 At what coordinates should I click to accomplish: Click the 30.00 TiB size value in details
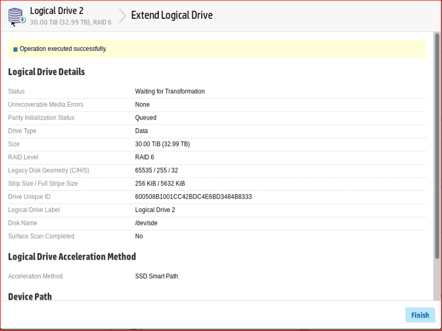(162, 144)
